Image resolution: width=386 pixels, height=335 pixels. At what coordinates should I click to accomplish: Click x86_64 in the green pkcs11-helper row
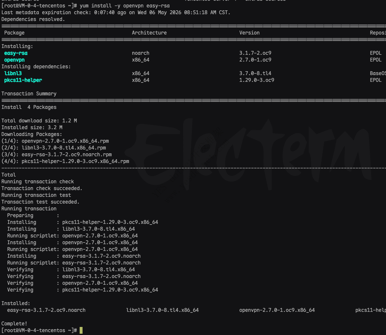pyautogui.click(x=141, y=80)
